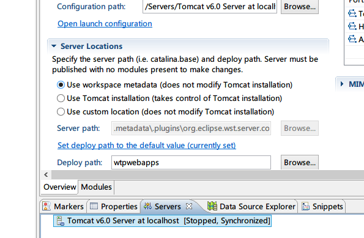The height and width of the screenshot is (238, 364).
Task: Select Tomcat v6.0 Server at localhost entry
Action: (x=162, y=221)
